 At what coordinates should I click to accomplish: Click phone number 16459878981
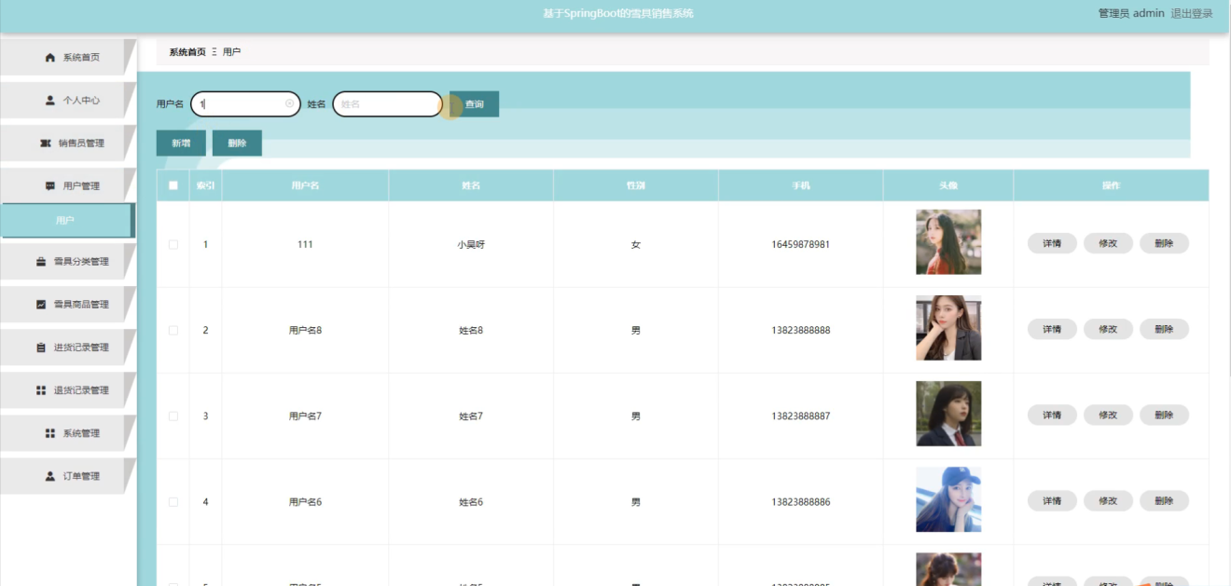click(800, 244)
